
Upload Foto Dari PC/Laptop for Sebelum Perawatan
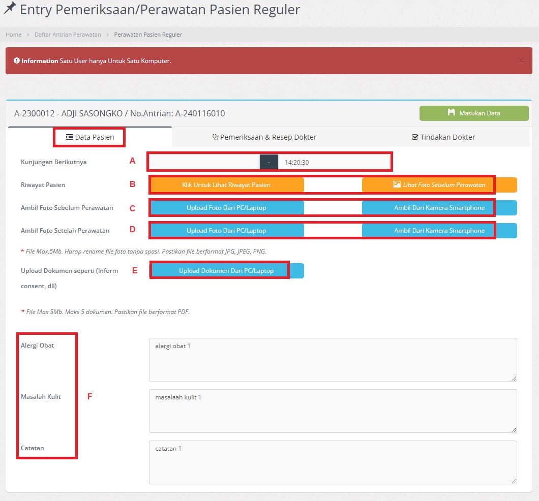[226, 208]
